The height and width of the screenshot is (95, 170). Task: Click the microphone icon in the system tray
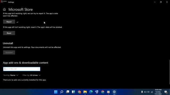[x=142, y=92]
